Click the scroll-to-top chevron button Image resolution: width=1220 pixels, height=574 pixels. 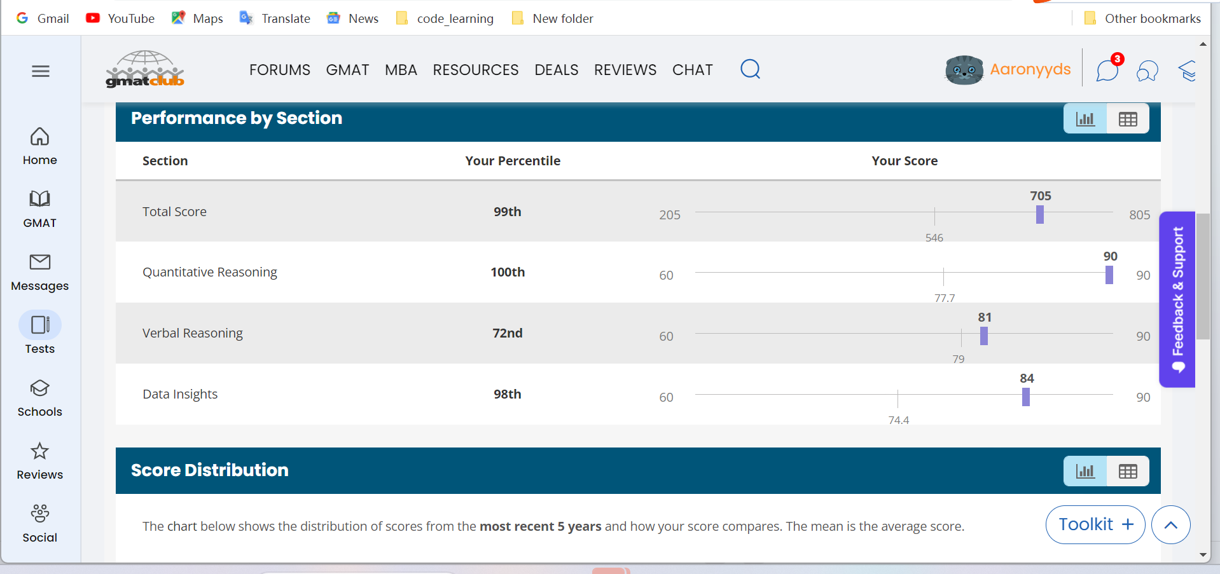[1170, 524]
